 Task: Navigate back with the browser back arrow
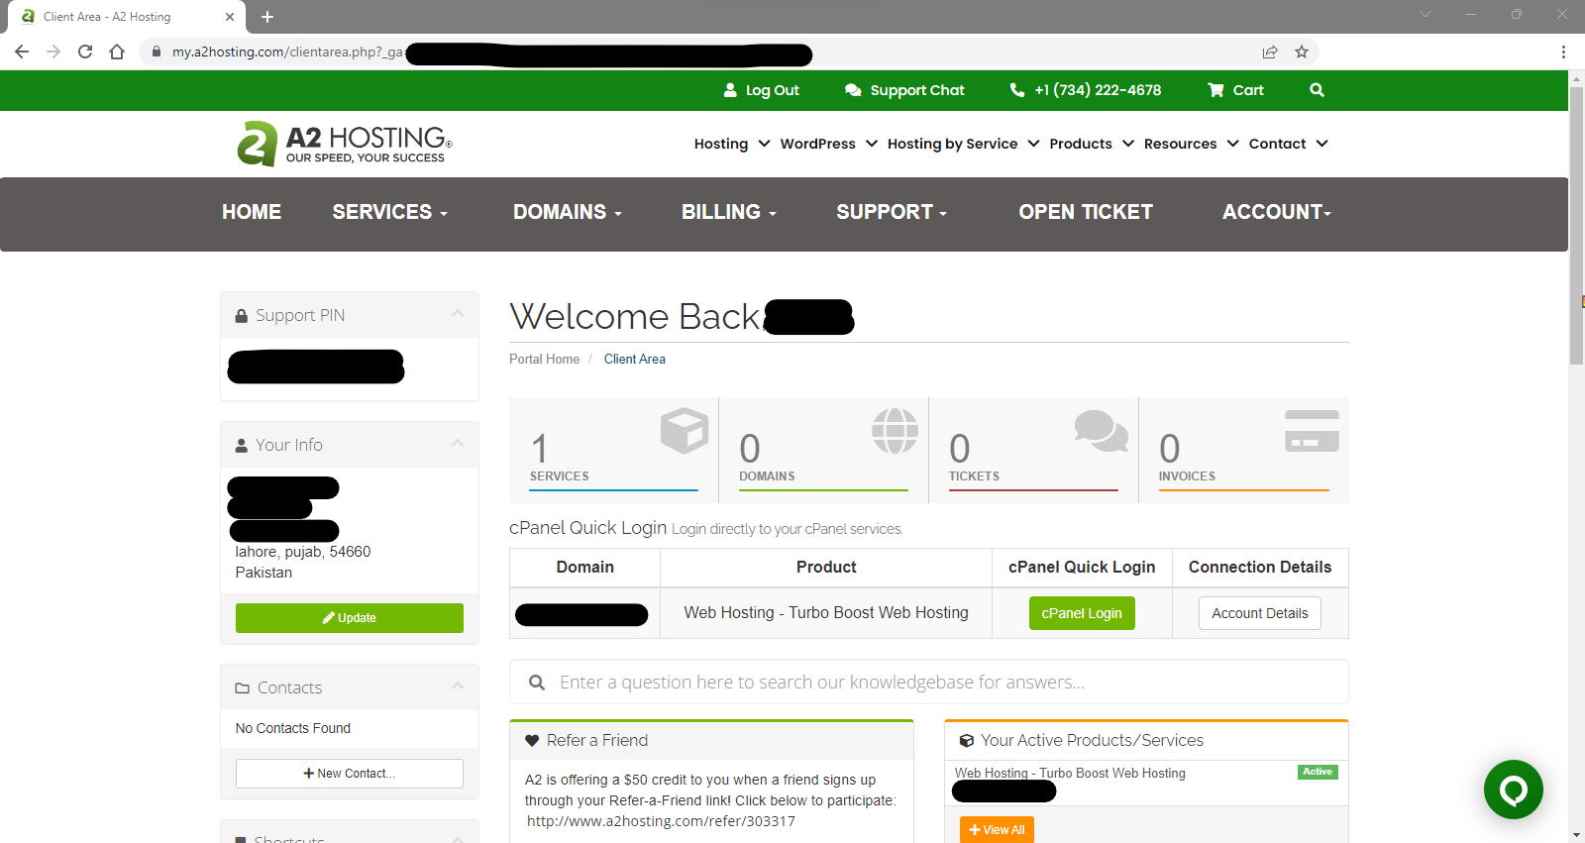point(22,52)
